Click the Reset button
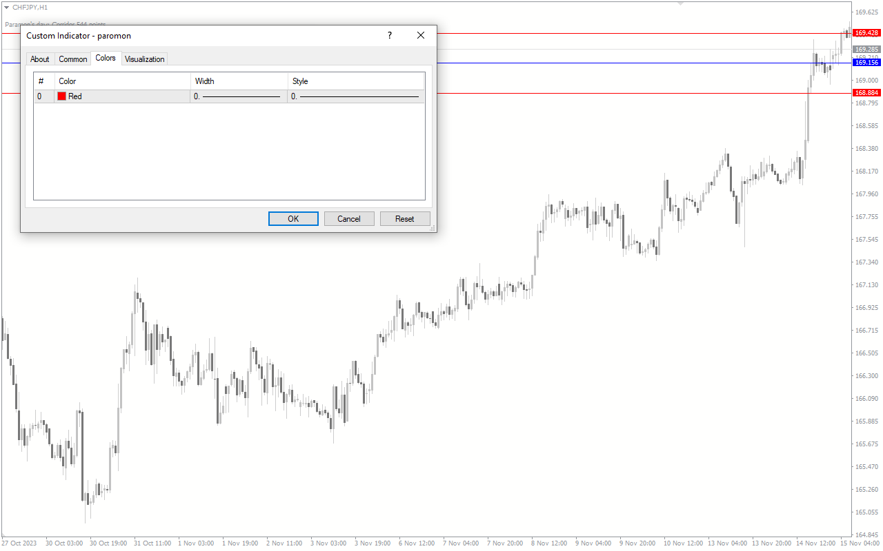The height and width of the screenshot is (551, 883). (405, 218)
